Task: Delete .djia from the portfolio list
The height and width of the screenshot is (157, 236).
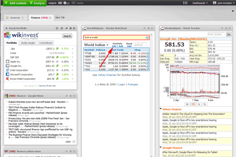Action: coord(73,49)
